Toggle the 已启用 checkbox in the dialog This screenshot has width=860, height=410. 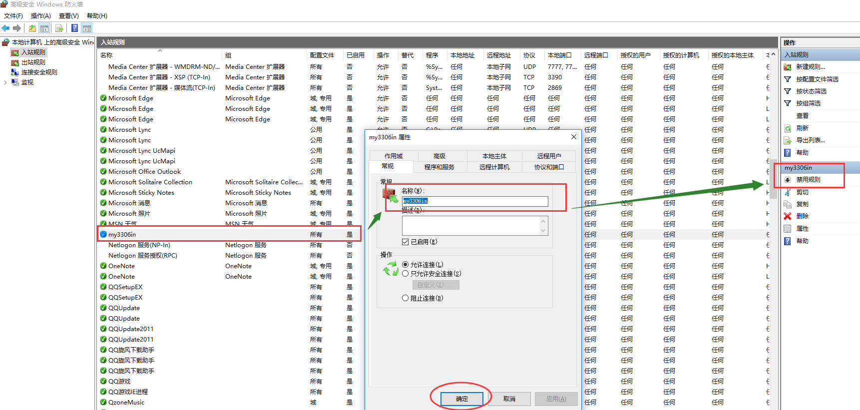click(x=406, y=242)
